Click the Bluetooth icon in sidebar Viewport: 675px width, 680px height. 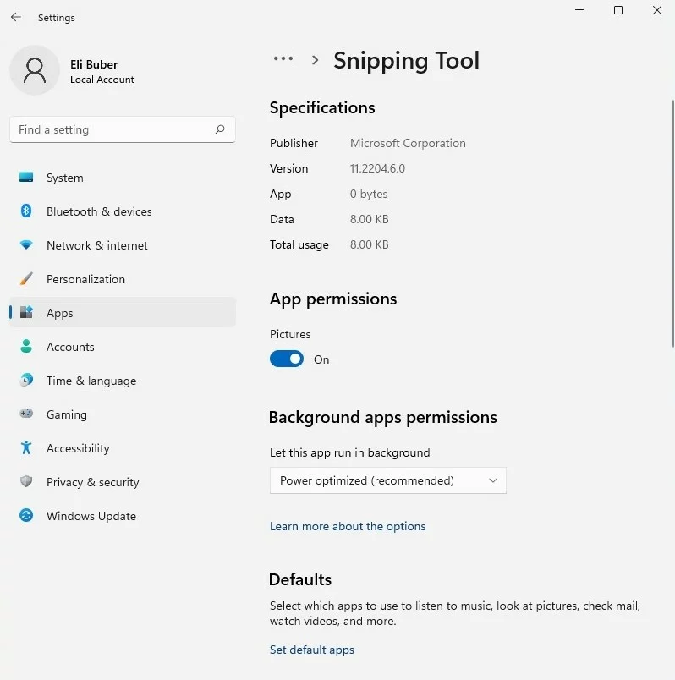click(26, 211)
